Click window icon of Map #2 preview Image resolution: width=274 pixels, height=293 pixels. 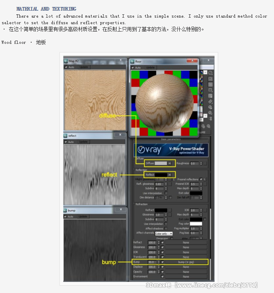pos(66,61)
